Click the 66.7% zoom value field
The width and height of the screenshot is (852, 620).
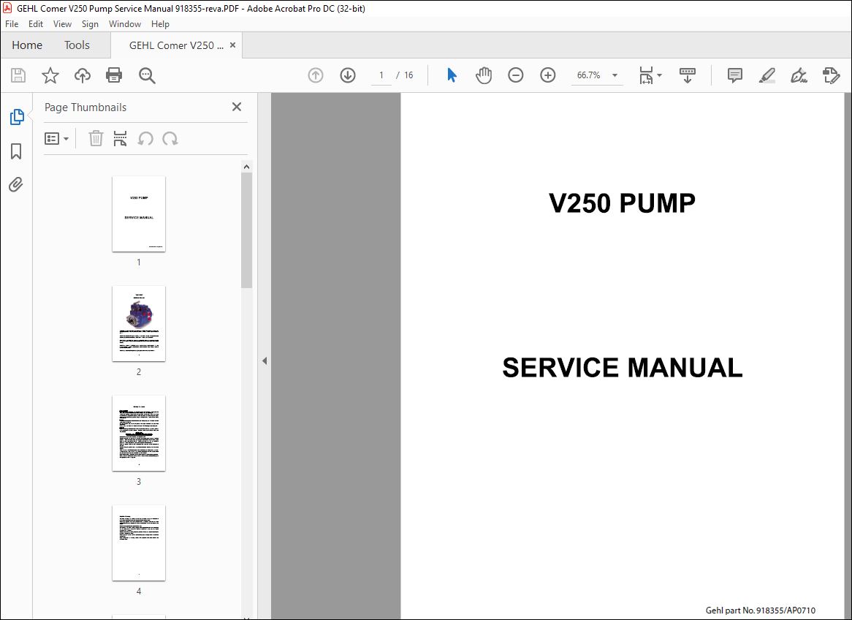click(x=588, y=75)
